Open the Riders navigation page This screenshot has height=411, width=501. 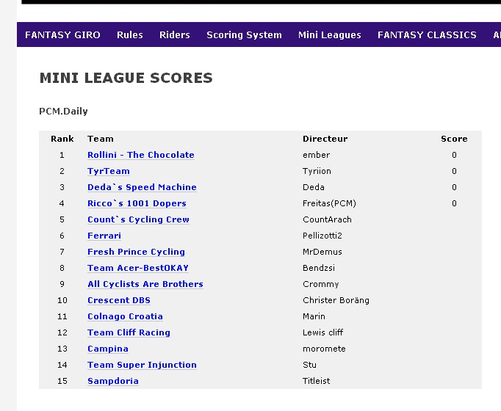175,34
